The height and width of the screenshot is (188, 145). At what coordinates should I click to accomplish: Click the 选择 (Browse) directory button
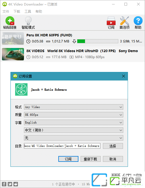tap(113, 146)
